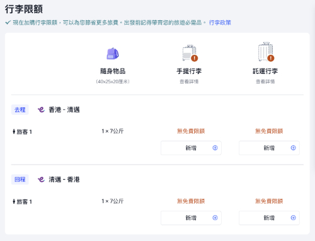Click the 隨身物品 backpack icon
Viewport: 315px width, 241px height.
coord(113,54)
